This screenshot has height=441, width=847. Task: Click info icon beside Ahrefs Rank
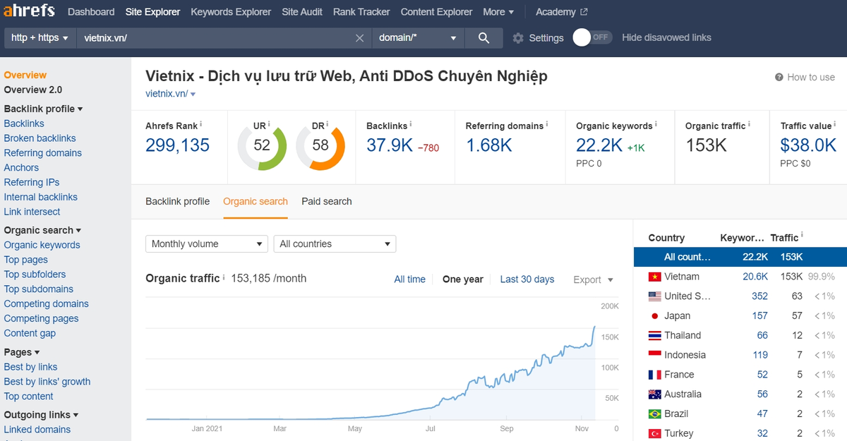tap(201, 124)
